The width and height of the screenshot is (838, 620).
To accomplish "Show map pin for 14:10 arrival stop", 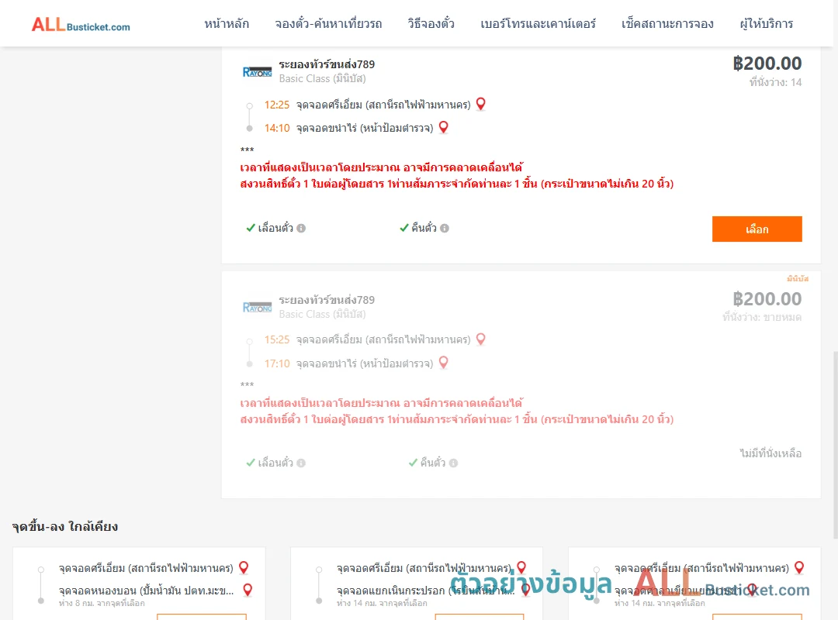I will (x=444, y=128).
